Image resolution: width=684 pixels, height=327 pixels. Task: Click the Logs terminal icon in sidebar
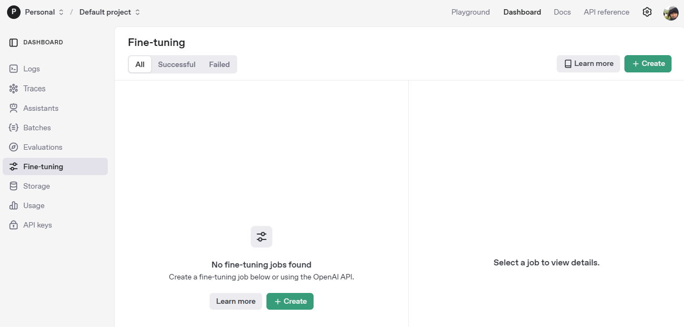click(x=14, y=69)
